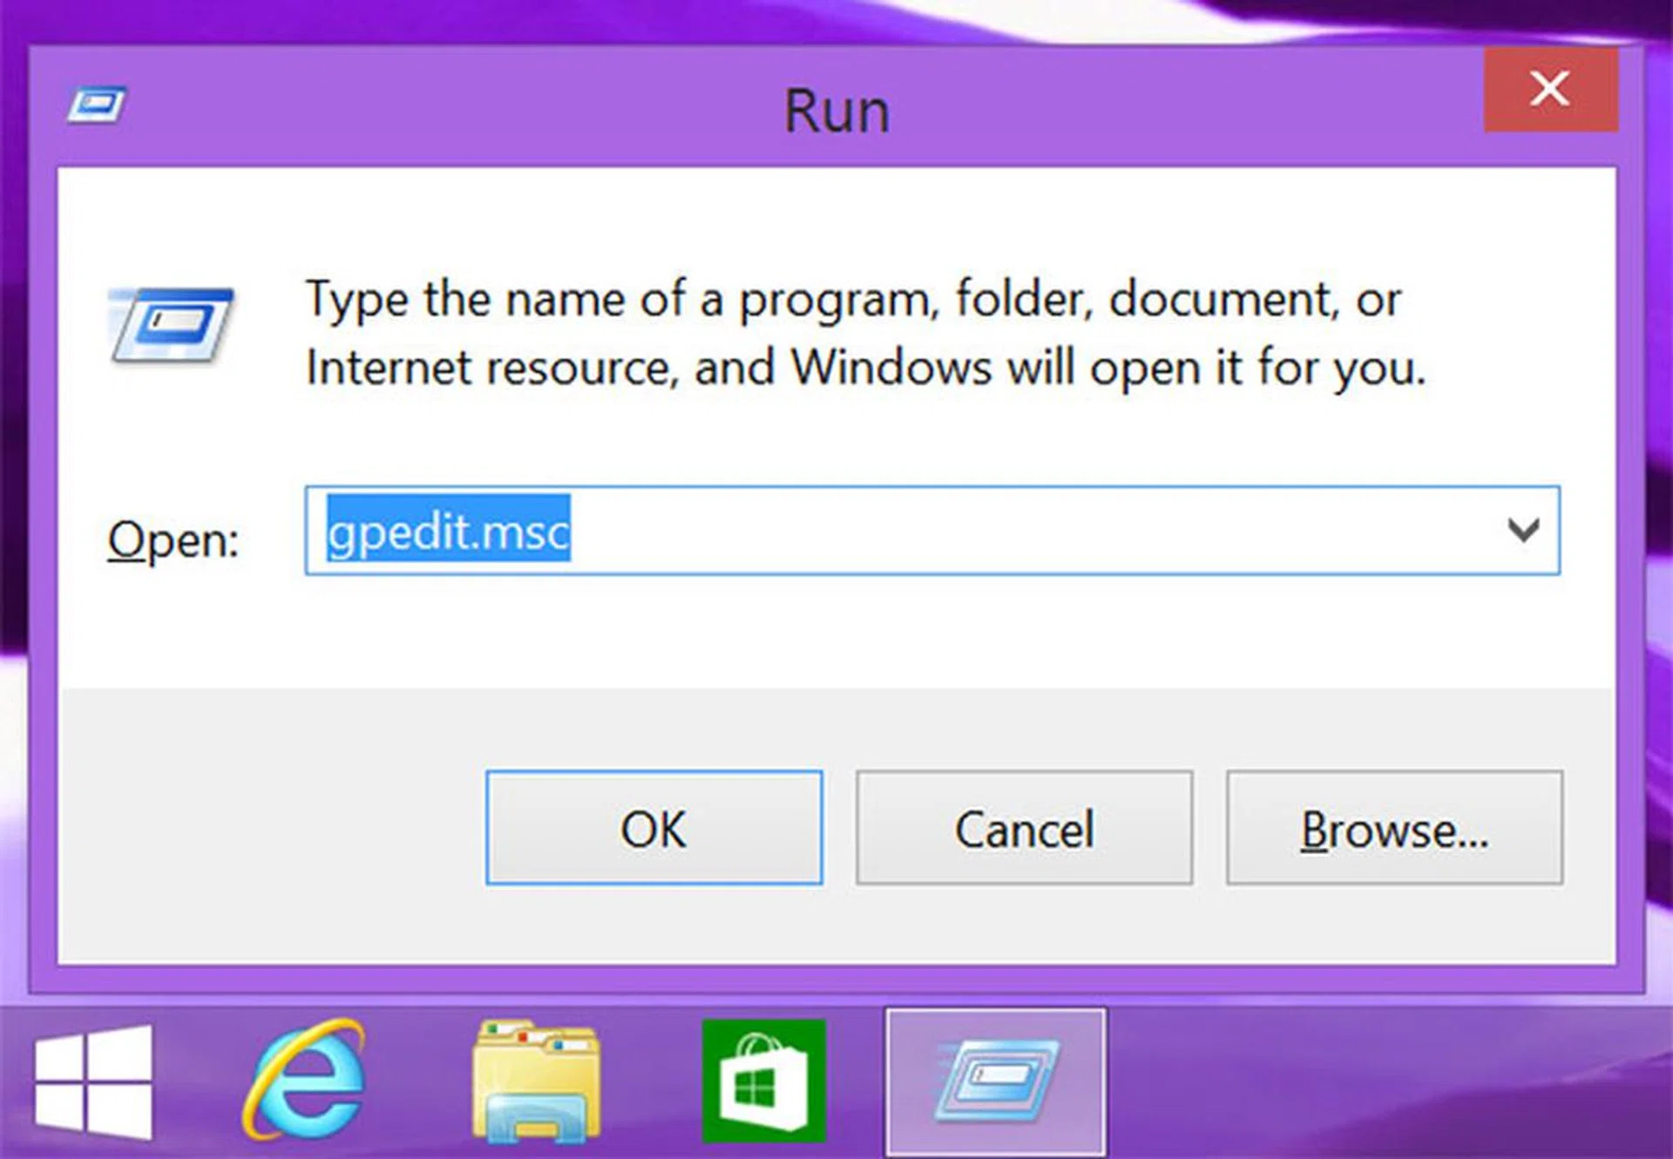Launch Internet Explorer from the taskbar
This screenshot has width=1673, height=1159.
click(305, 1081)
